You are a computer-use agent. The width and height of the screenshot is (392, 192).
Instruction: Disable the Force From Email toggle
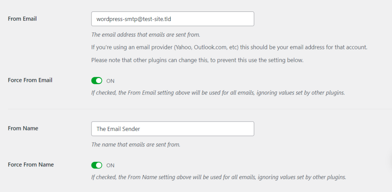pos(97,81)
